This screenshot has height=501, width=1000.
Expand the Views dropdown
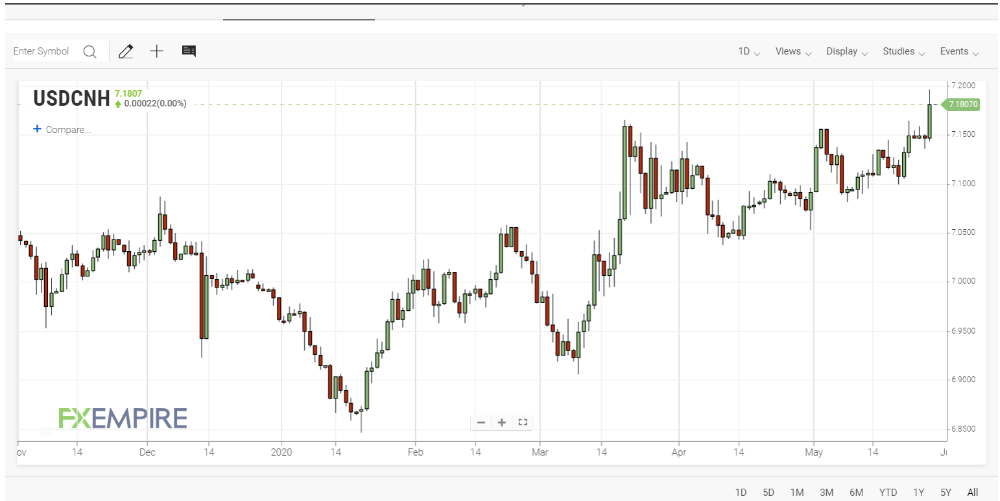(x=794, y=51)
